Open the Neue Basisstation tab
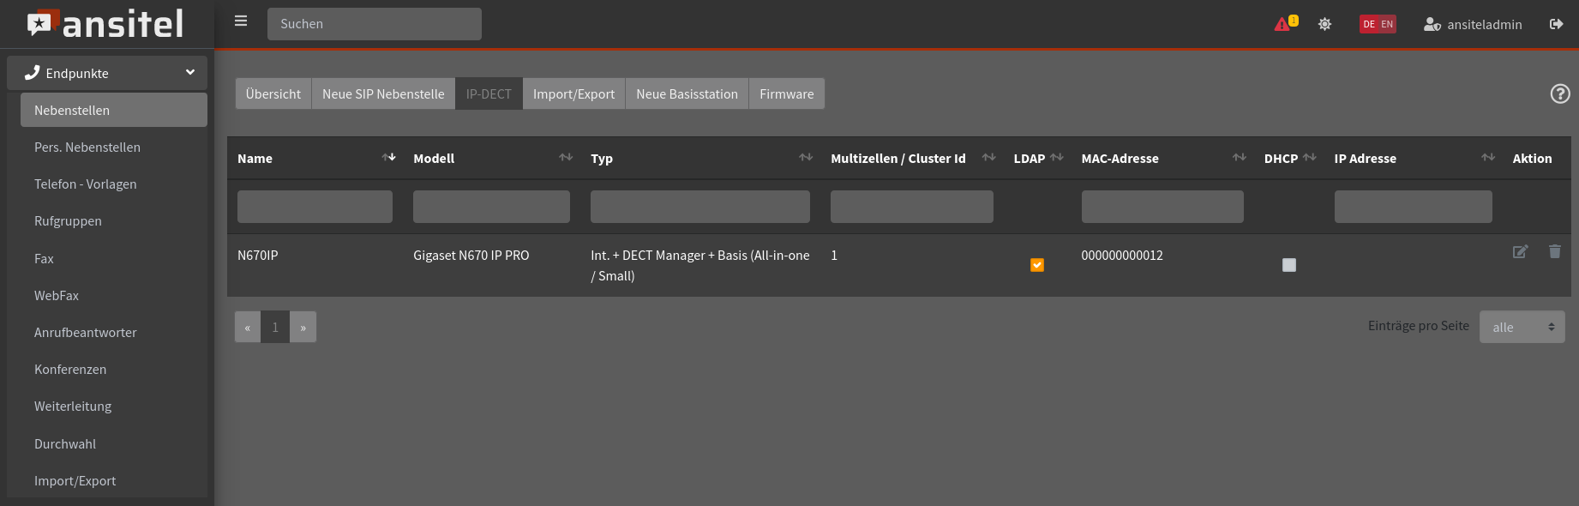This screenshot has width=1579, height=506. pos(687,93)
